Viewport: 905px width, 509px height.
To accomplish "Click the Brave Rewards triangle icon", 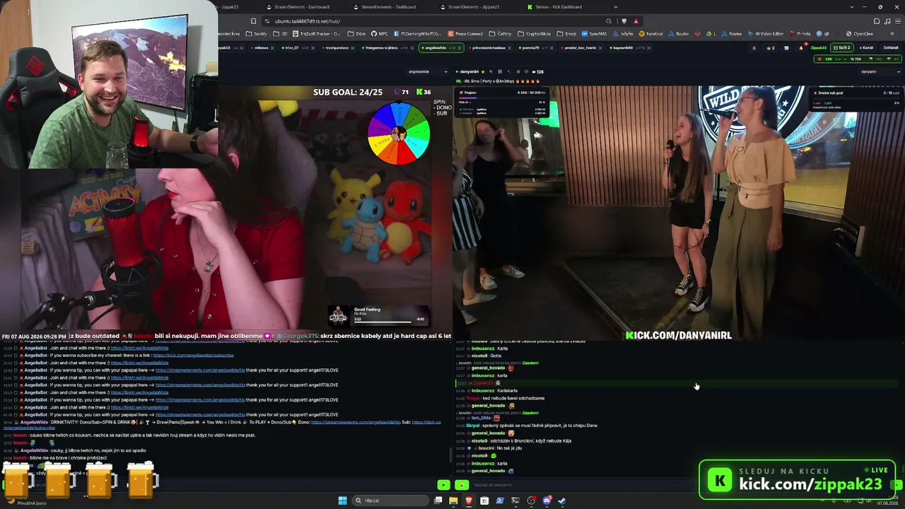I will 636,21.
